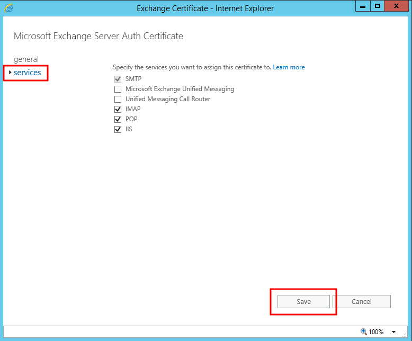Open the zoom level dropdown arrow
Screen dimensions: 412x341
[x=393, y=332]
